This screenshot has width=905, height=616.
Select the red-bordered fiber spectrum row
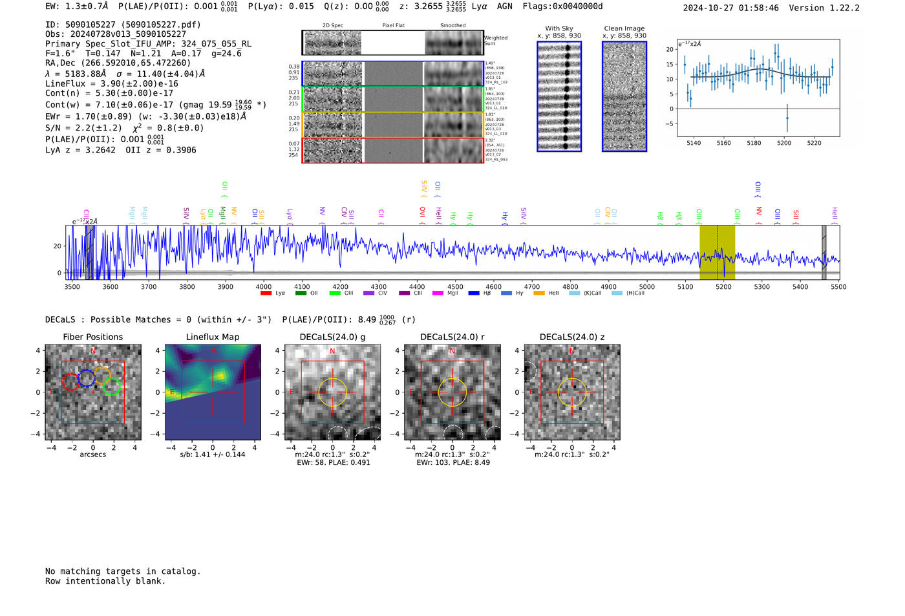pos(393,150)
